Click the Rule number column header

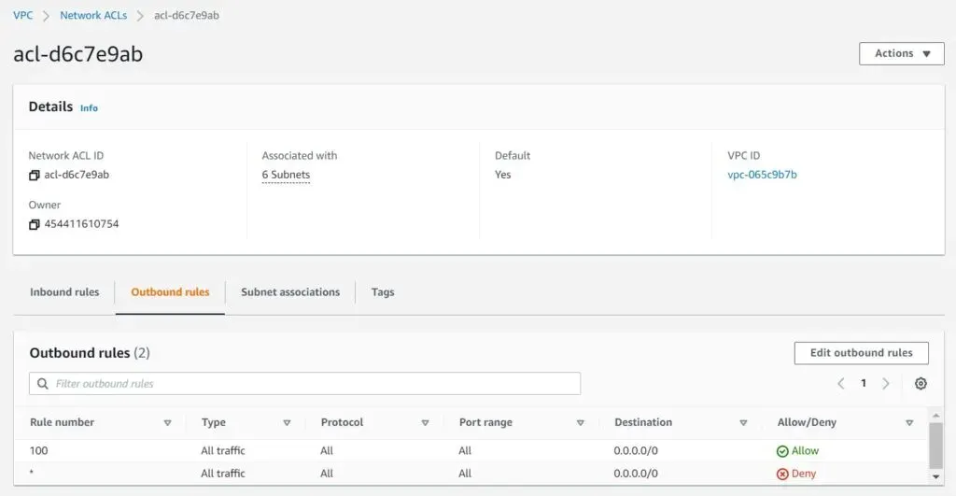point(63,422)
